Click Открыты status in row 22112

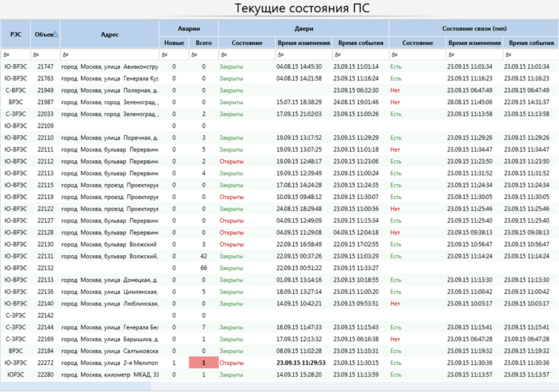(x=231, y=161)
